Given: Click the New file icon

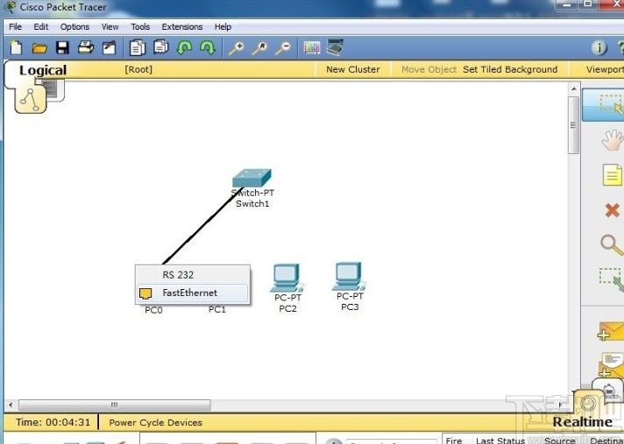Looking at the screenshot, I should pyautogui.click(x=16, y=48).
